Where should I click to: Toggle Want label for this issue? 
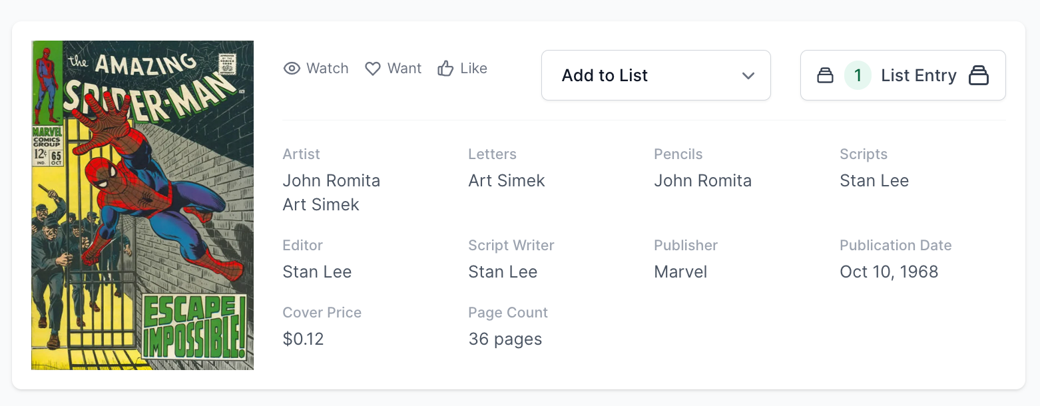(404, 69)
